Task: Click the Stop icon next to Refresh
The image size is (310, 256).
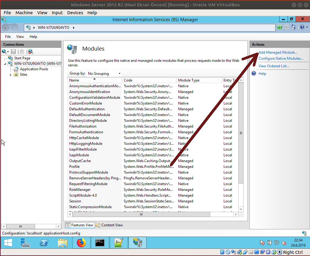Action: click(287, 27)
